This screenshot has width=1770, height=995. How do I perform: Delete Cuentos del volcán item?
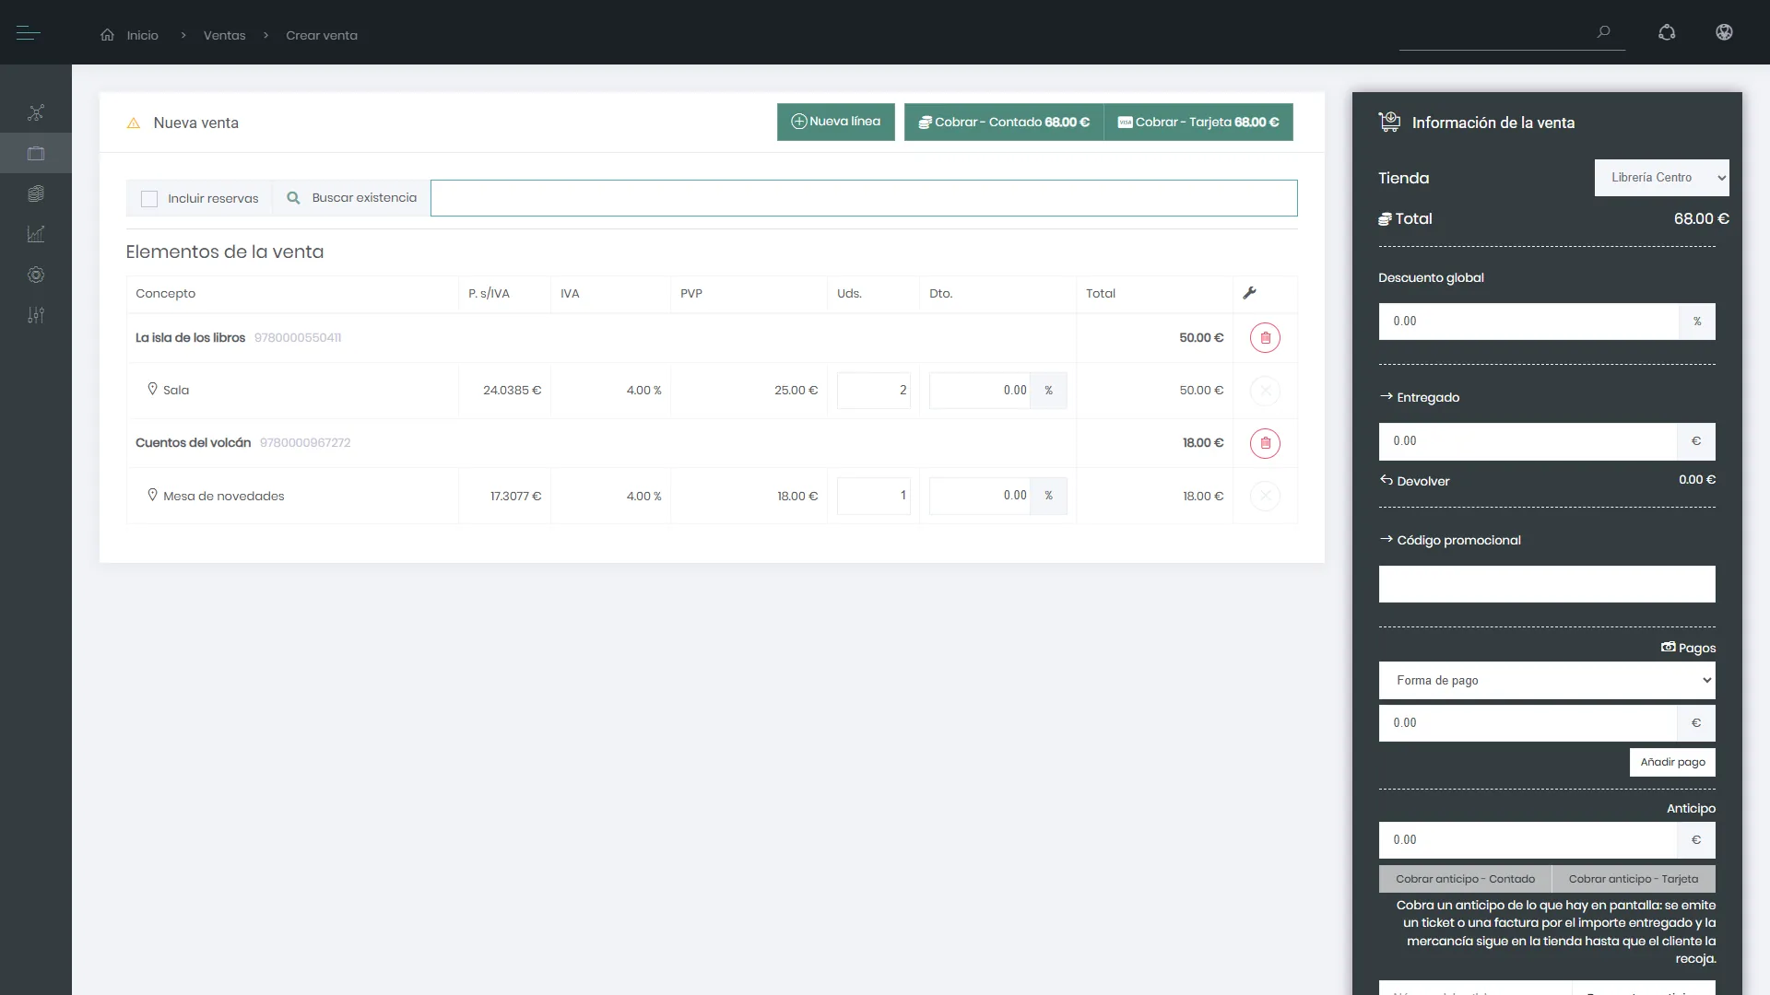1265,443
